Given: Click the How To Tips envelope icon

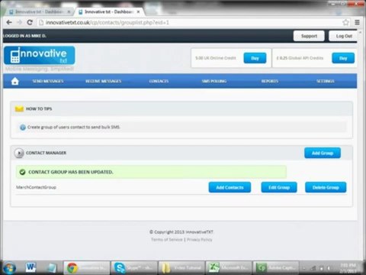Looking at the screenshot, I should pyautogui.click(x=19, y=109).
